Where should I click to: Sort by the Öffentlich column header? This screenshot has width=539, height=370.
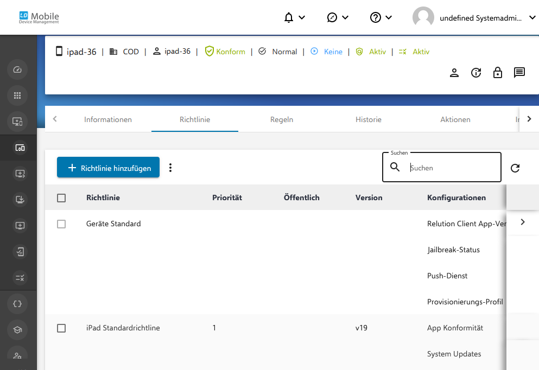pyautogui.click(x=301, y=197)
